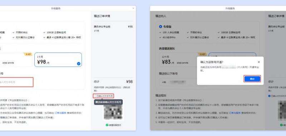Click 100 人会议规模 feature, right window
Screen dimensions: 286x136
pos(171,32)
